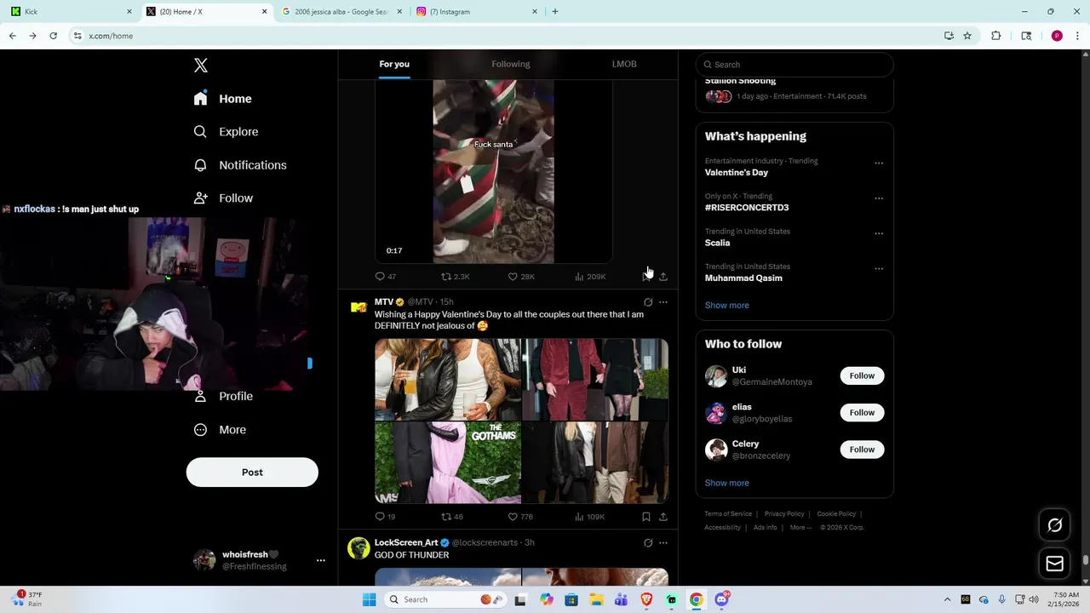Open Follow in X sidebar

223,198
